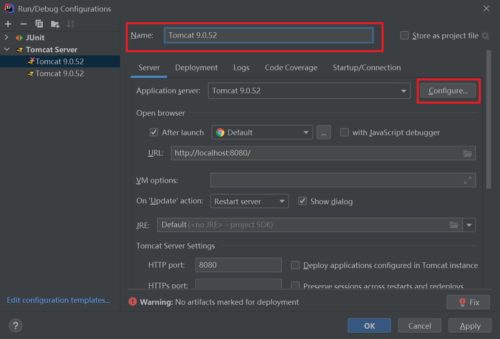Open the Code Coverage tab
Screen dimensions: 500x339
coord(291,68)
